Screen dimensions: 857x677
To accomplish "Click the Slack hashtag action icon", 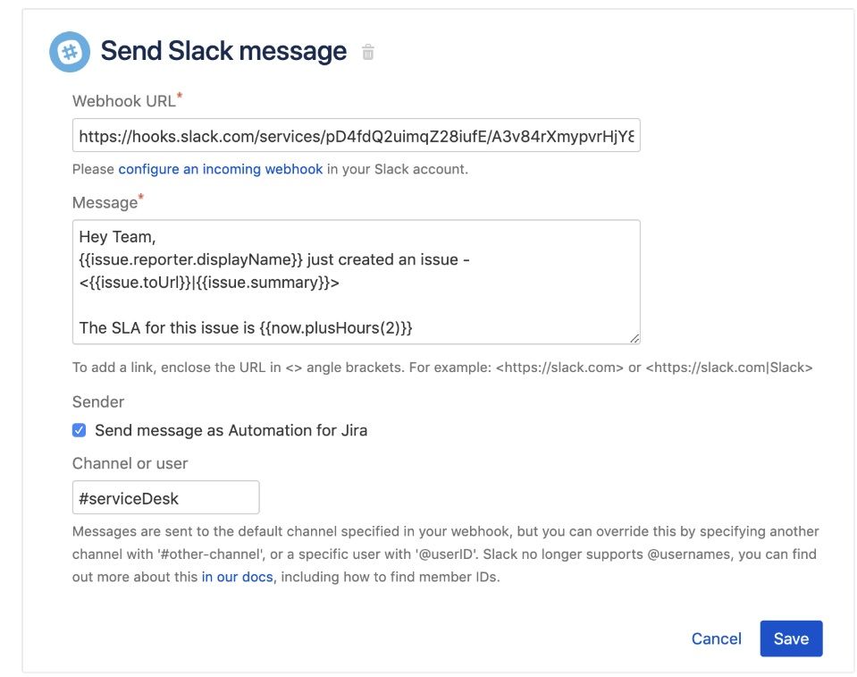I will 70,52.
